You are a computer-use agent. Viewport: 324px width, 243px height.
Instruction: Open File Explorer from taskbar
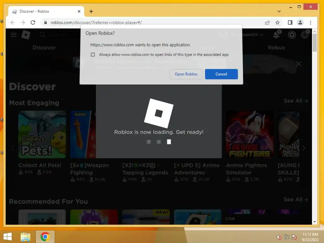coord(26,237)
